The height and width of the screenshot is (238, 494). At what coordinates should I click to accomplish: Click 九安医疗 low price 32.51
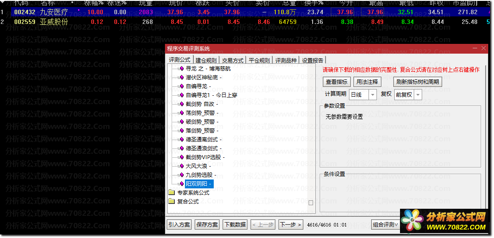(405, 12)
